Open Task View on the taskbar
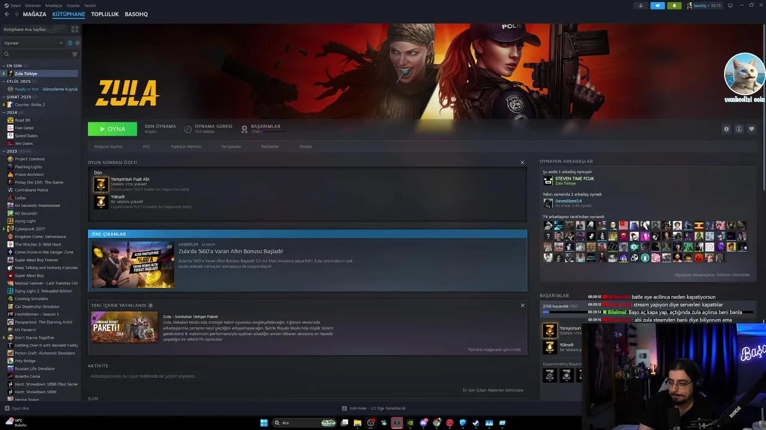Image resolution: width=766 pixels, height=430 pixels. (x=345, y=423)
